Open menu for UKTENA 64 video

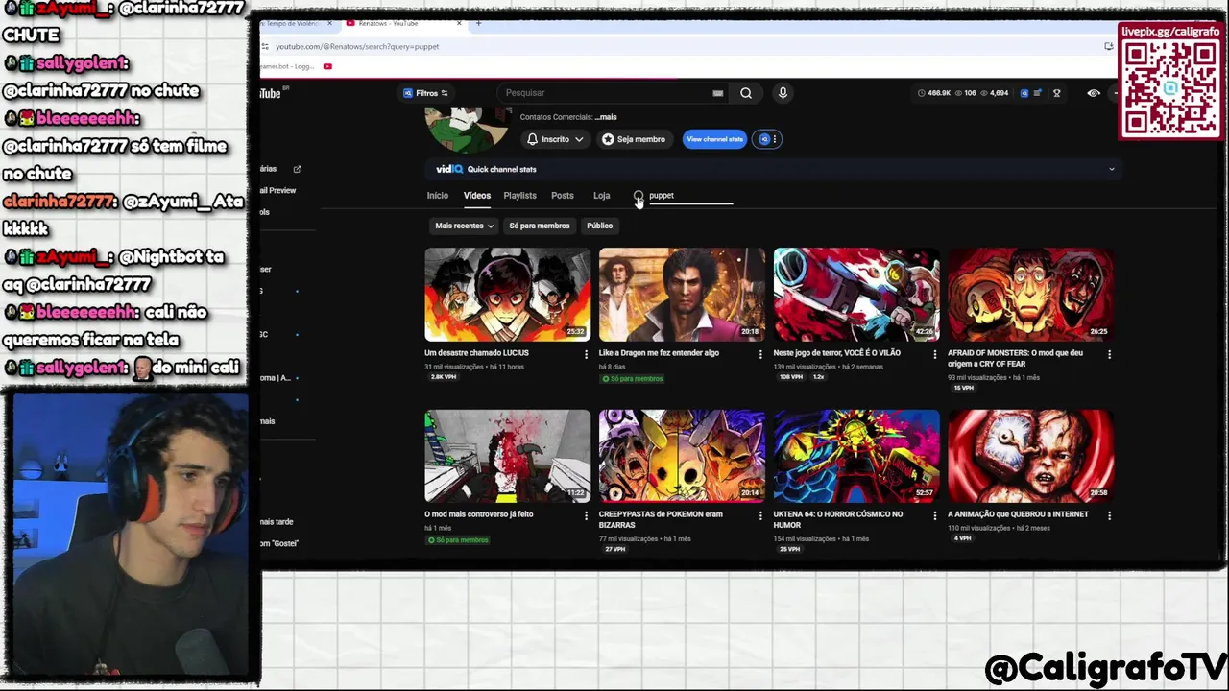click(935, 515)
